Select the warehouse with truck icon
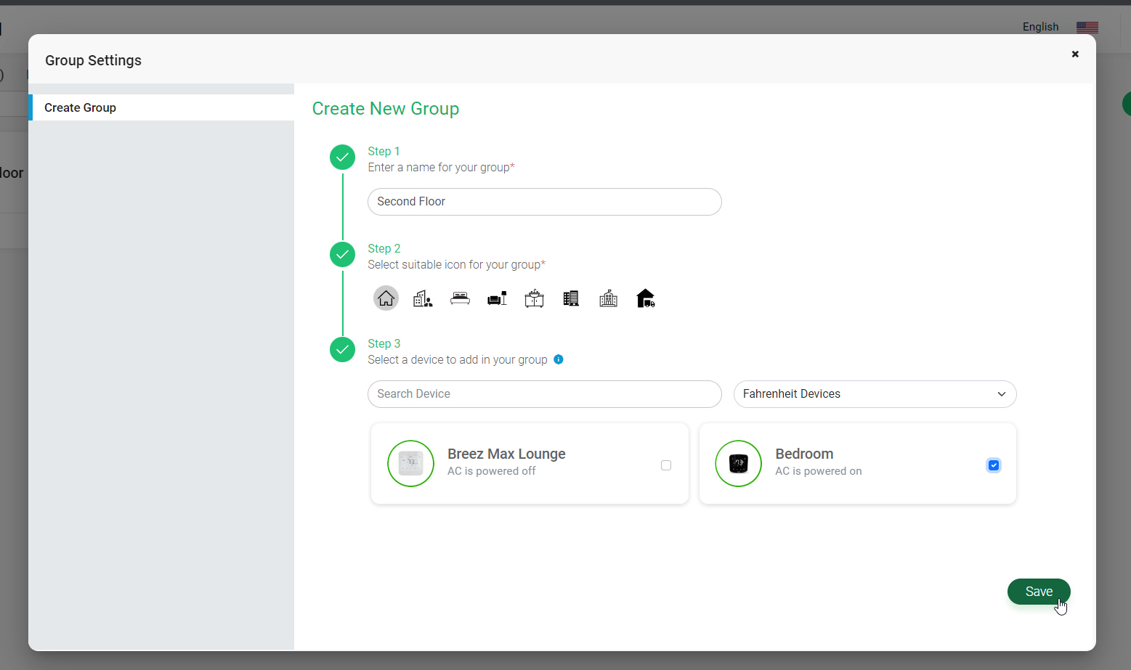The width and height of the screenshot is (1131, 670). pyautogui.click(x=645, y=298)
